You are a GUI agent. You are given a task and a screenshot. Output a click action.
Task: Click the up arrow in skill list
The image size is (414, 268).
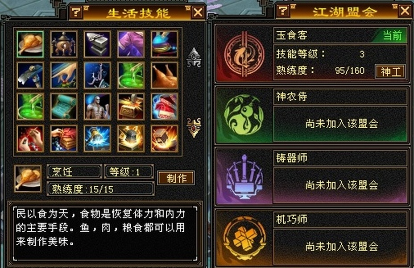pyautogui.click(x=194, y=57)
